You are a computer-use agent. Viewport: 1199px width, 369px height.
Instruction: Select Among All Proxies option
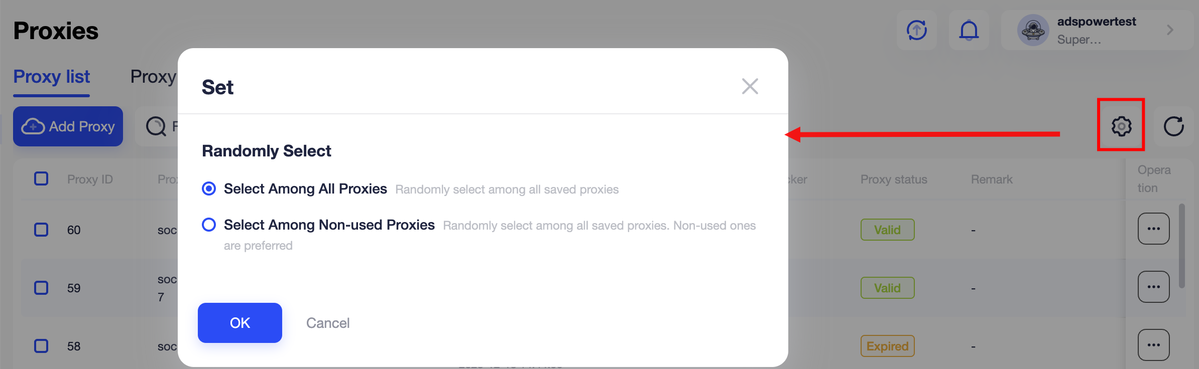(x=209, y=189)
